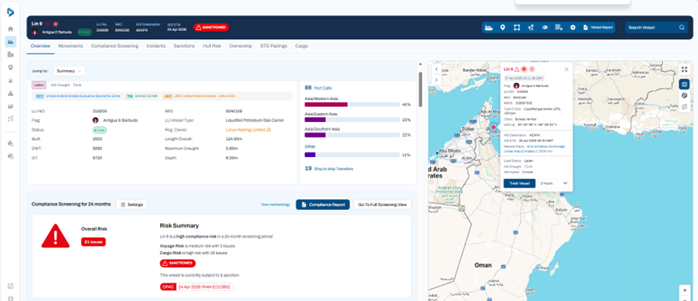Switch to the Sanctions tab
The image size is (698, 301).
tap(184, 46)
